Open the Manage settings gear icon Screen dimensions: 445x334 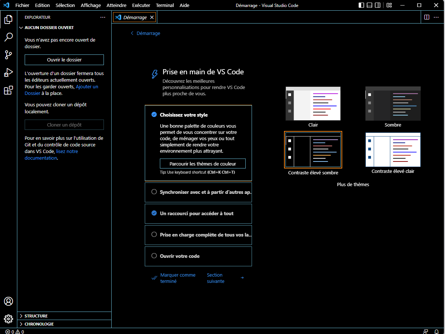click(8, 319)
